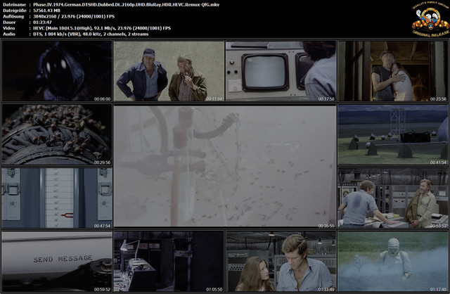
Task: Open the ants on tire thumbnail at 00:29:56
Action: click(x=57, y=134)
